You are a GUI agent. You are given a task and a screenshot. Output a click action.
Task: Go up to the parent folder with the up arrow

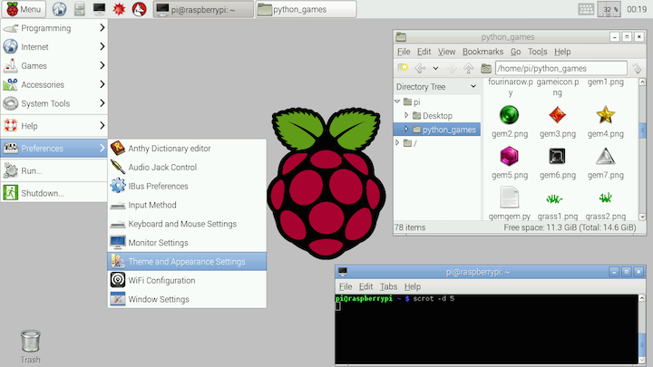(x=469, y=68)
